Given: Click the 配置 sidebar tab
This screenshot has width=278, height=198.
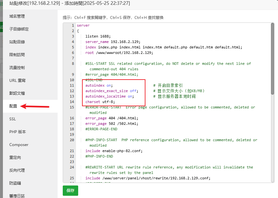Looking at the screenshot, I should 13,106.
